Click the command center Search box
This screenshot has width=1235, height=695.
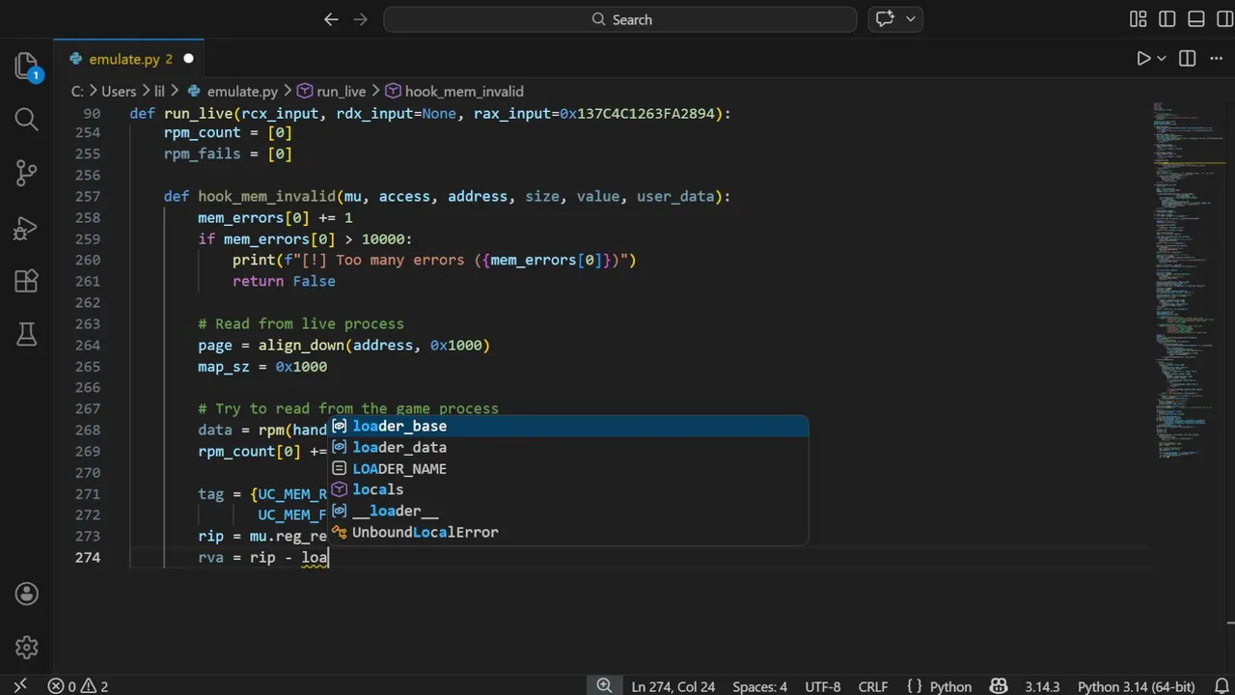click(x=619, y=19)
